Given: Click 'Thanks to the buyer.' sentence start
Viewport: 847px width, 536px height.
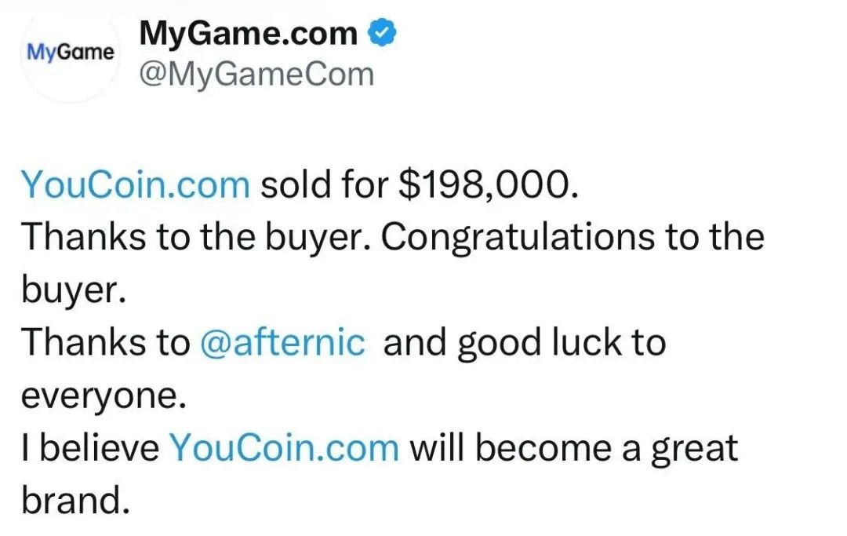Looking at the screenshot, I should pos(197,238).
